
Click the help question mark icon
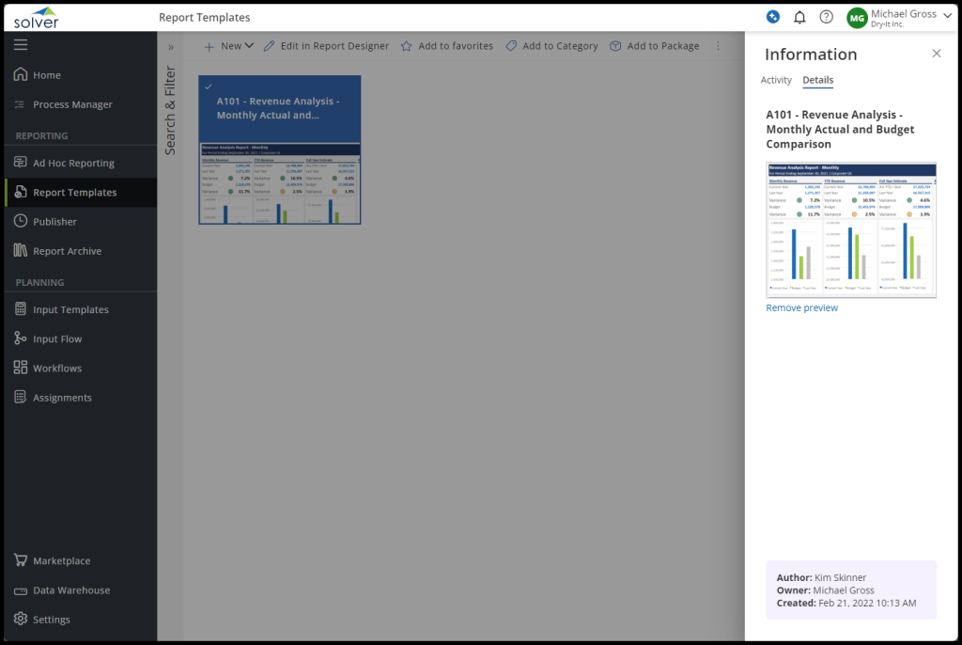[x=826, y=17]
